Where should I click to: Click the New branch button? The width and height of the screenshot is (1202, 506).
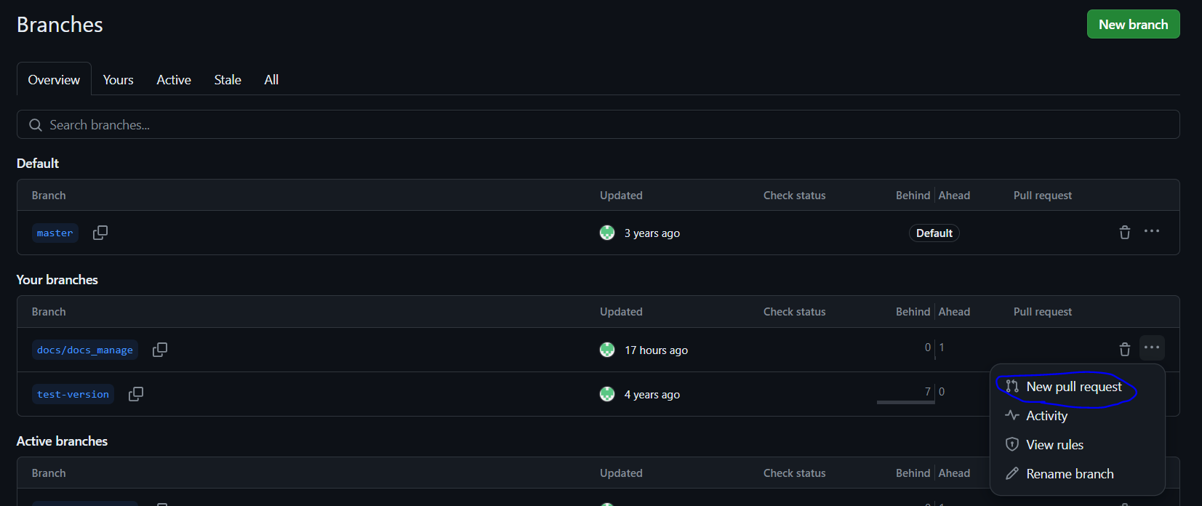click(x=1133, y=24)
